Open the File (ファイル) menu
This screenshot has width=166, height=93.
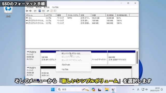pyautogui.click(x=30, y=7)
